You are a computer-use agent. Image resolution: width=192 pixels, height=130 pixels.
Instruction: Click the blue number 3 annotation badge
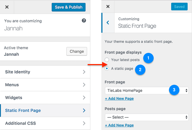(x=174, y=90)
